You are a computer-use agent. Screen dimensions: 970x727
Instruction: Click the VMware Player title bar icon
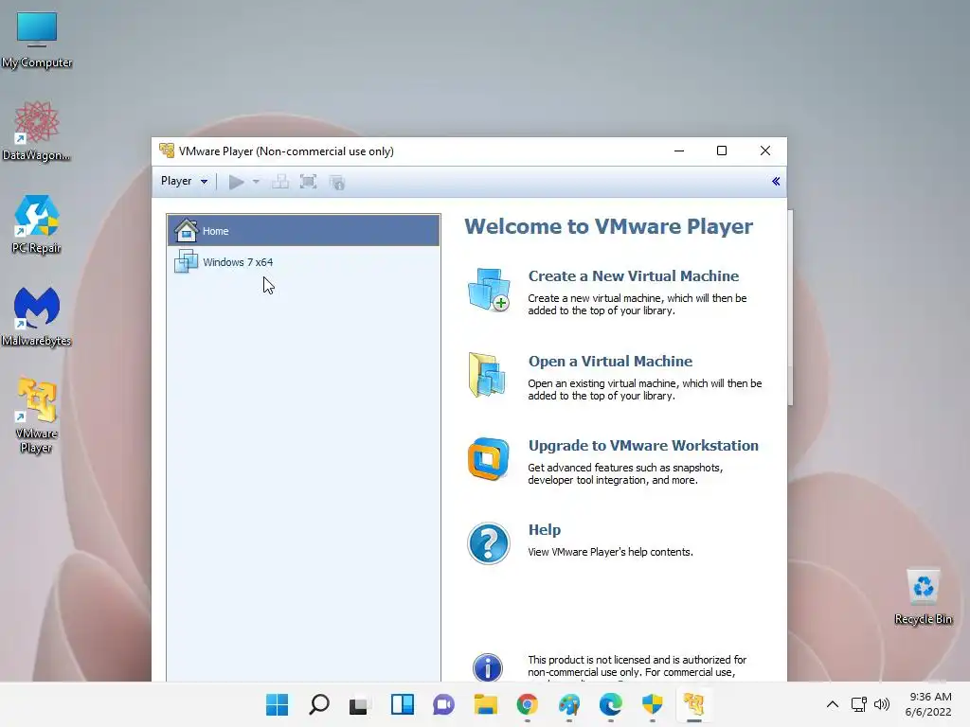pyautogui.click(x=167, y=151)
